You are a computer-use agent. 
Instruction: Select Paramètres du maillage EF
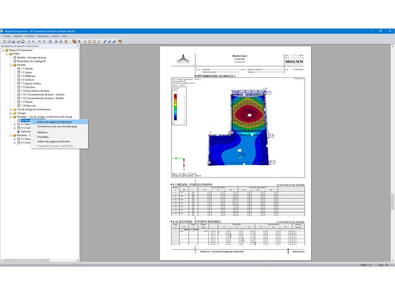(32, 61)
